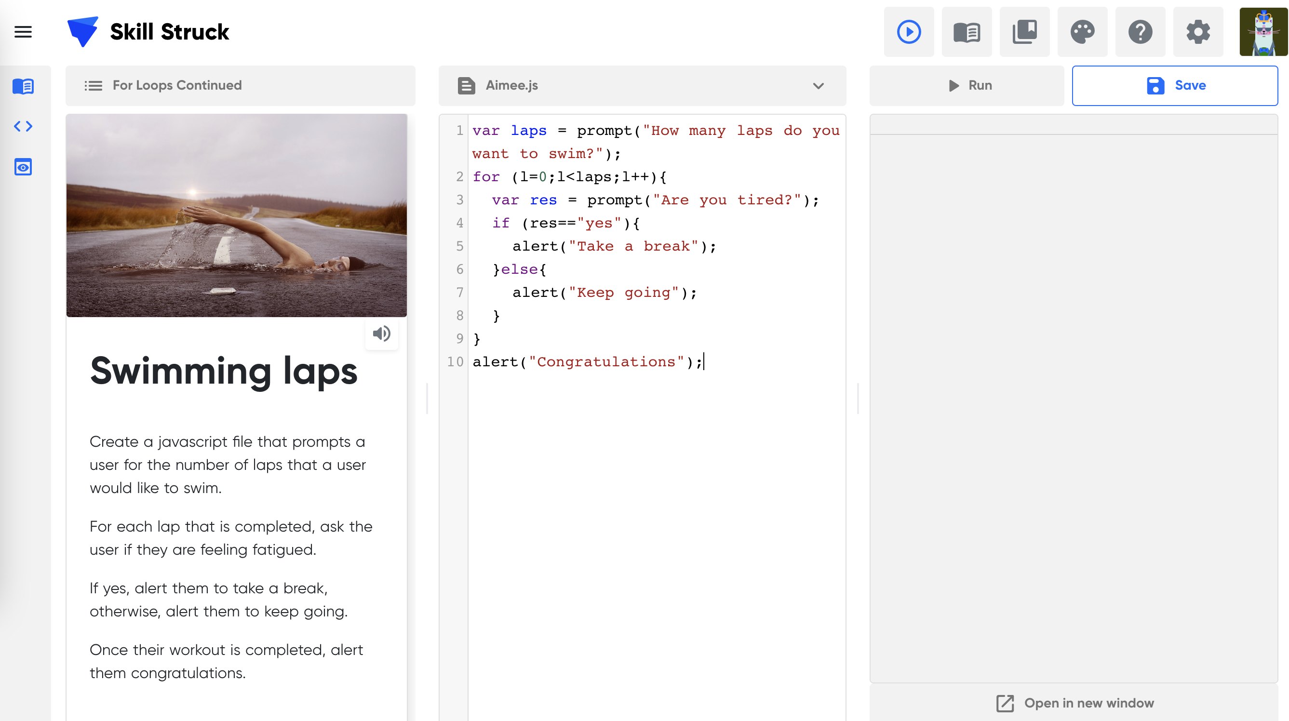
Task: Click line 2 containing the for loop
Action: coord(569,176)
